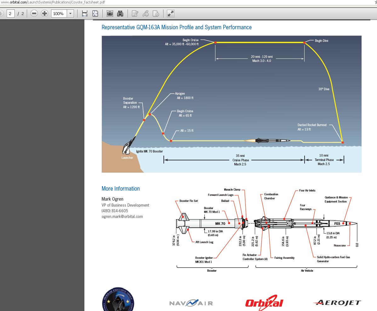Click the 'VP of Business Development' line
The image size is (377, 311).
click(x=125, y=205)
